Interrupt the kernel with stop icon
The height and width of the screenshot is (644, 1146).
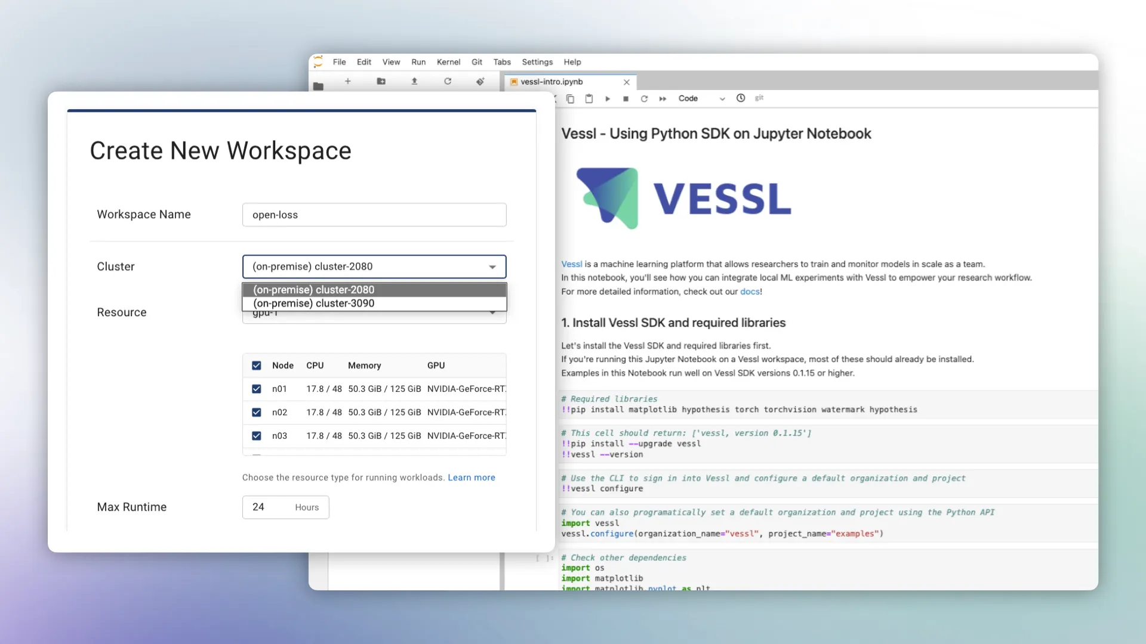[626, 98]
